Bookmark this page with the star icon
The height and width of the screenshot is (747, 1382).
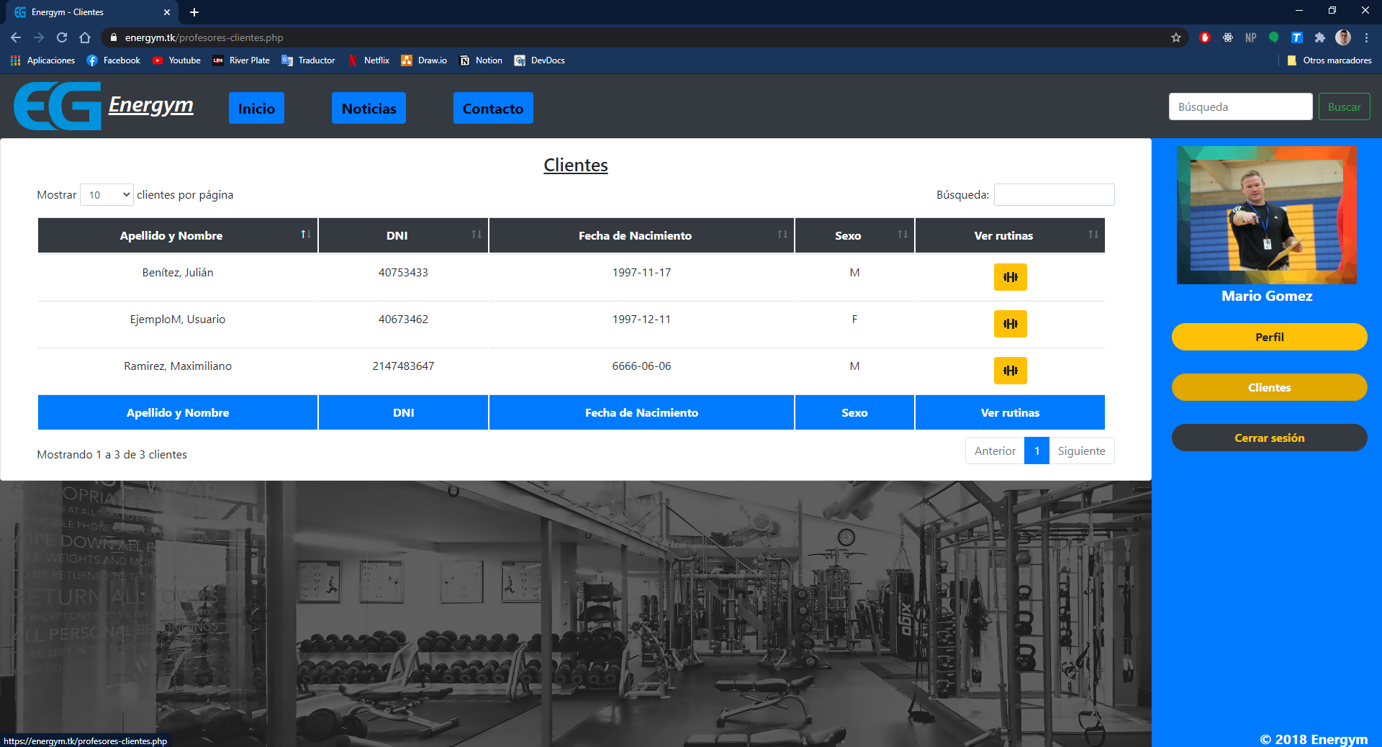tap(1176, 37)
